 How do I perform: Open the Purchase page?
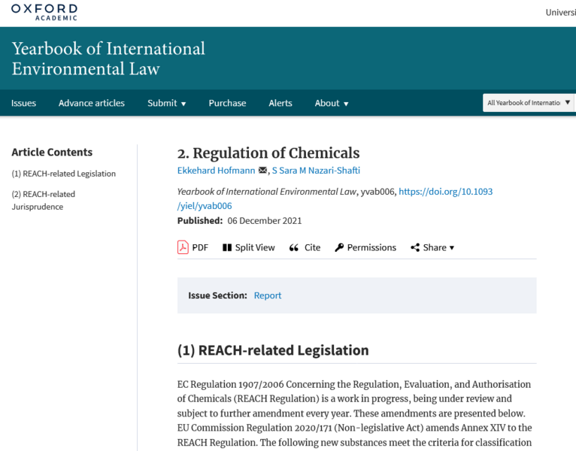(227, 103)
